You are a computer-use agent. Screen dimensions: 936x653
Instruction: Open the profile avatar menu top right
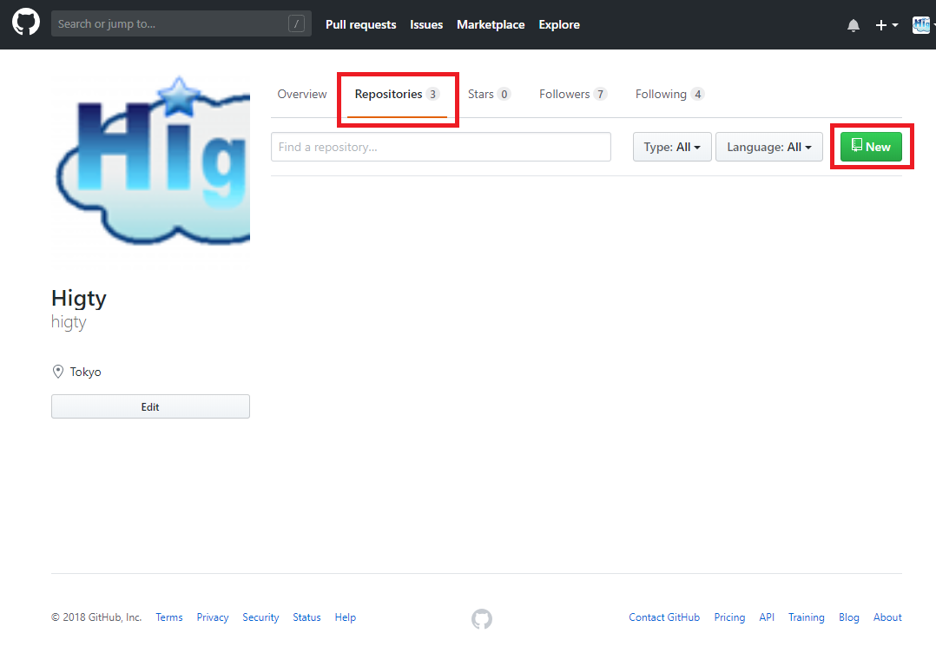920,25
